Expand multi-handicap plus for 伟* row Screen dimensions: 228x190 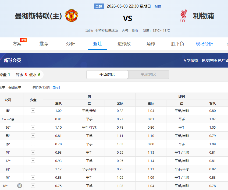tap(33, 144)
